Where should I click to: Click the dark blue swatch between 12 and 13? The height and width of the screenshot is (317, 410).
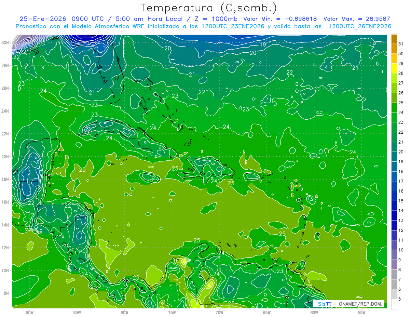(x=394, y=225)
